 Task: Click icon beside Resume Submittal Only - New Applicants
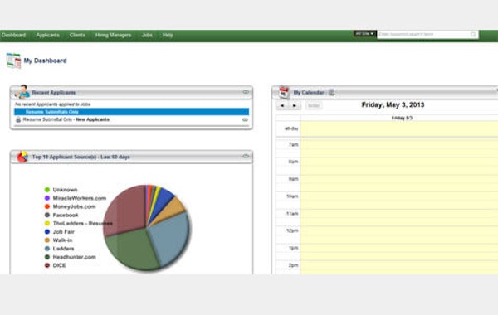point(18,119)
